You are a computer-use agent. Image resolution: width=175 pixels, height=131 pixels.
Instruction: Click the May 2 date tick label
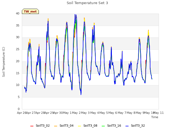pos(76,113)
